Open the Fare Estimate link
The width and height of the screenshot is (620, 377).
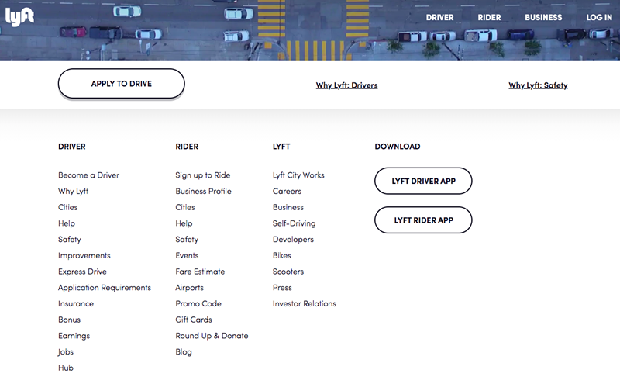(x=200, y=272)
